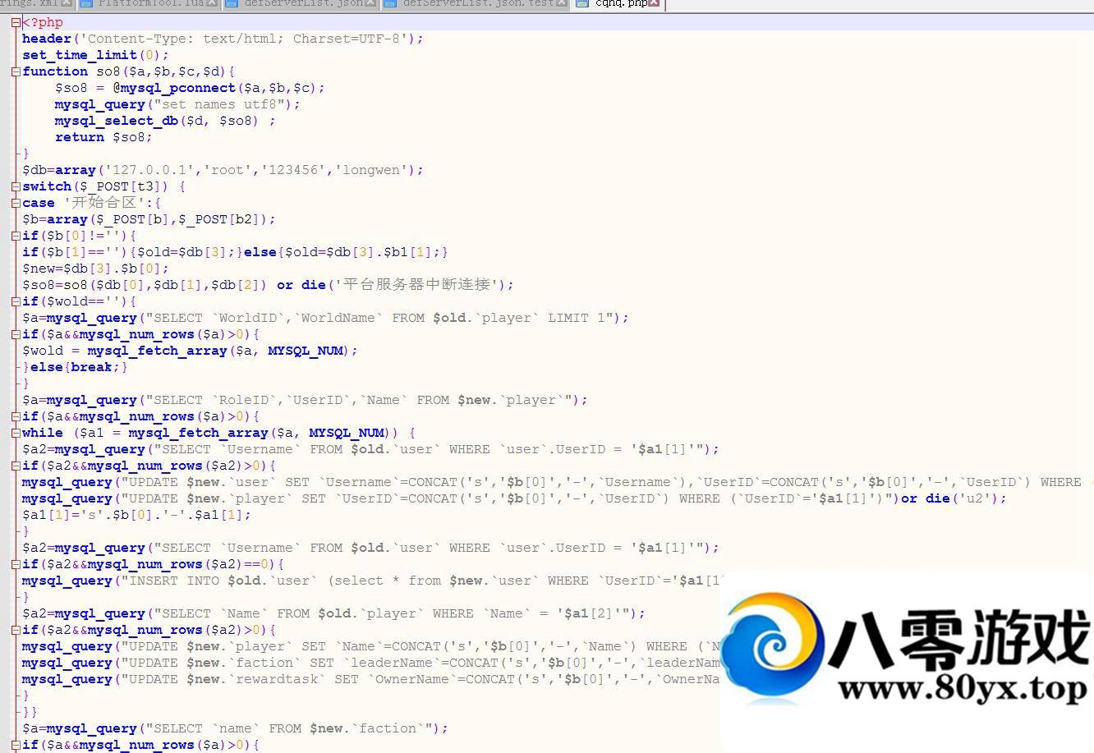Click the UPDATE $new.`faction` query line
The width and height of the screenshot is (1094, 753).
pos(371,663)
